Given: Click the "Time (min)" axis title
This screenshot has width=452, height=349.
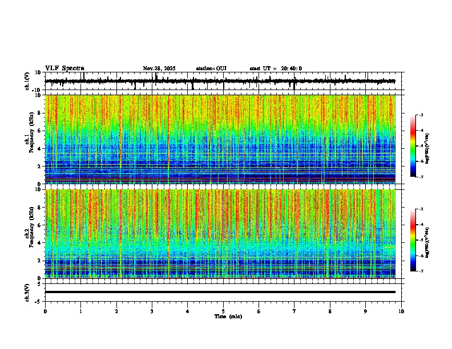Looking at the screenshot, I should coord(228,316).
